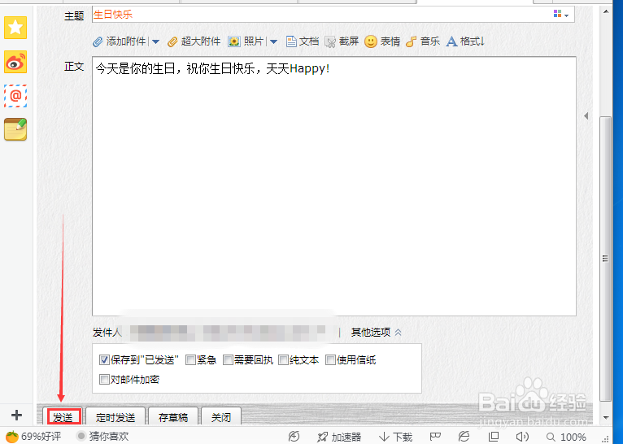Enable the 使用信纸 checkbox

pos(330,360)
